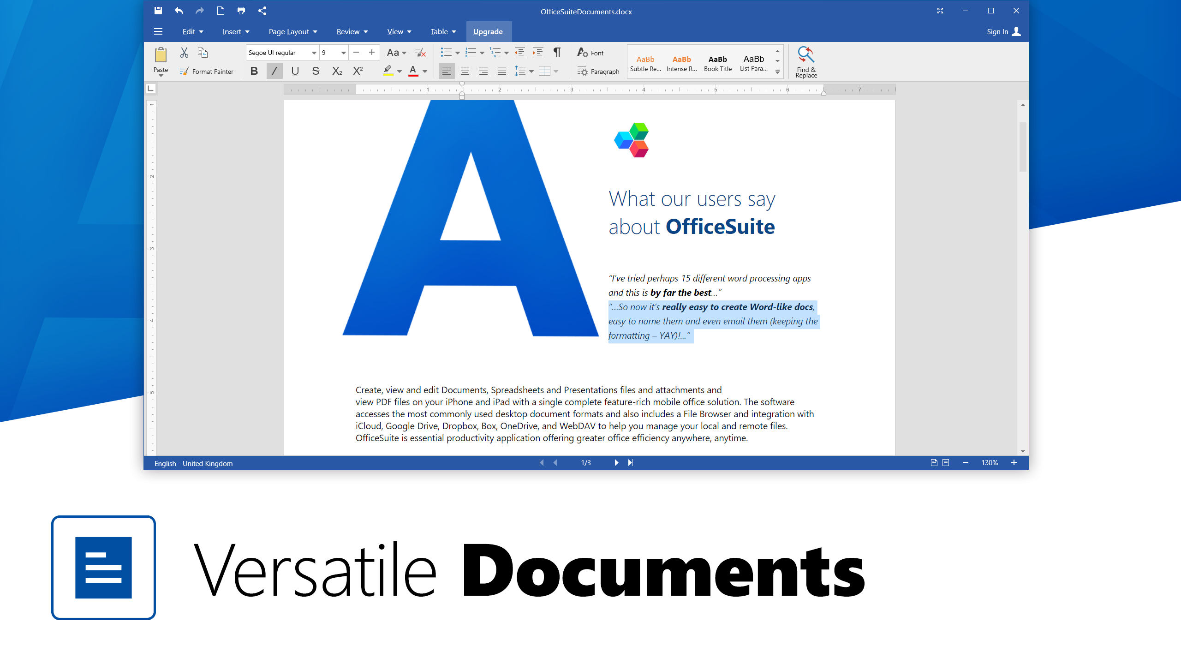Click the Bold formatting icon
Viewport: 1181px width, 664px height.
coord(254,72)
